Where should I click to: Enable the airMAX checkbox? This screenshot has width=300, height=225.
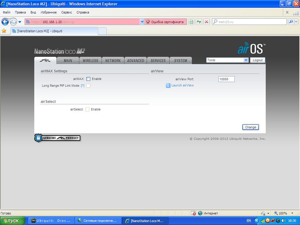click(88, 79)
